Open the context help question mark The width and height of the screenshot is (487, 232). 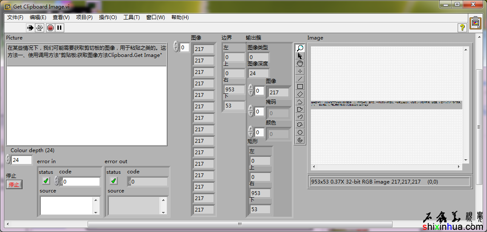[x=462, y=28]
